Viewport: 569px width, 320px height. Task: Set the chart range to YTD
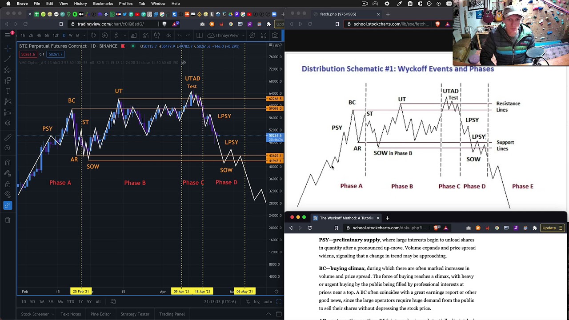pos(70,302)
